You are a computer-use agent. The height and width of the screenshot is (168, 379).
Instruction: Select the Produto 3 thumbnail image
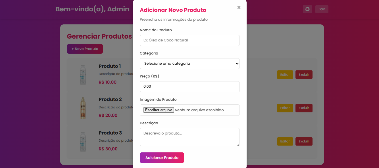coord(83,141)
